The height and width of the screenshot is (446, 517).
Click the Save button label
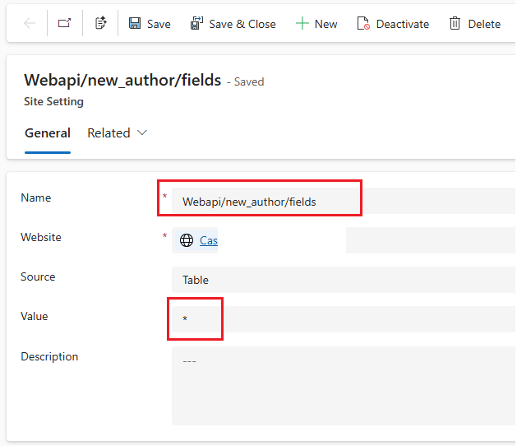[159, 24]
